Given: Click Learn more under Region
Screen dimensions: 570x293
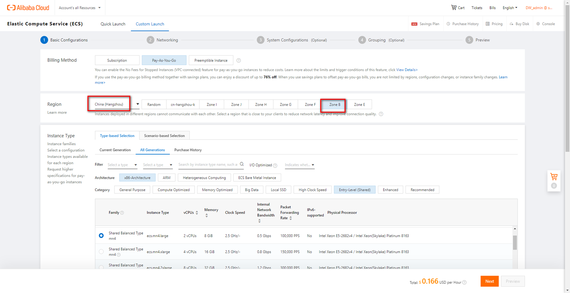Looking at the screenshot, I should click(x=57, y=112).
